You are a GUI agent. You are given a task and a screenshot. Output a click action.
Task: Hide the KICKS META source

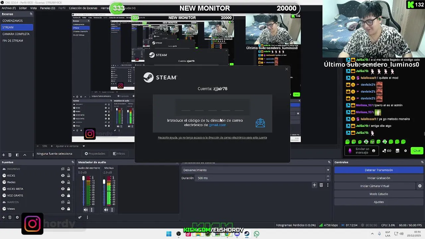coord(63,189)
